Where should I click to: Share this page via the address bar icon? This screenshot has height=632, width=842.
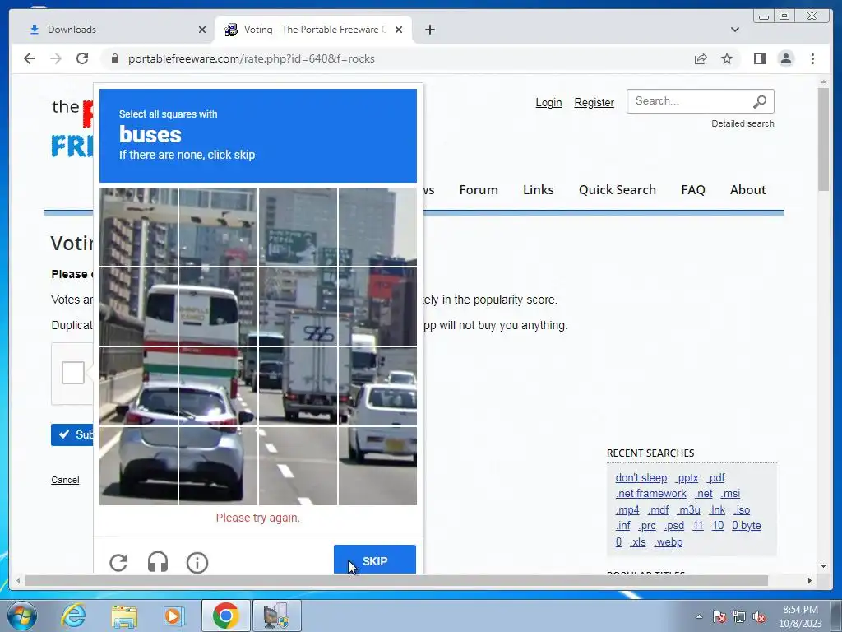tap(701, 58)
